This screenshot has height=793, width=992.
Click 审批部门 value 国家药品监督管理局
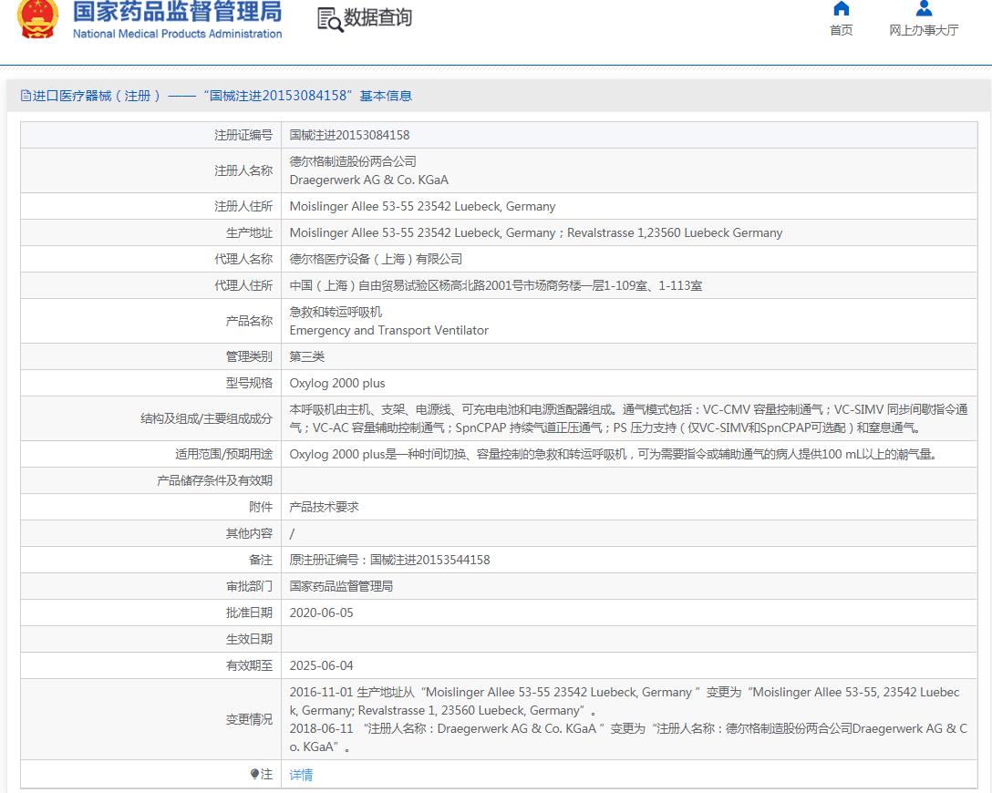pos(341,586)
